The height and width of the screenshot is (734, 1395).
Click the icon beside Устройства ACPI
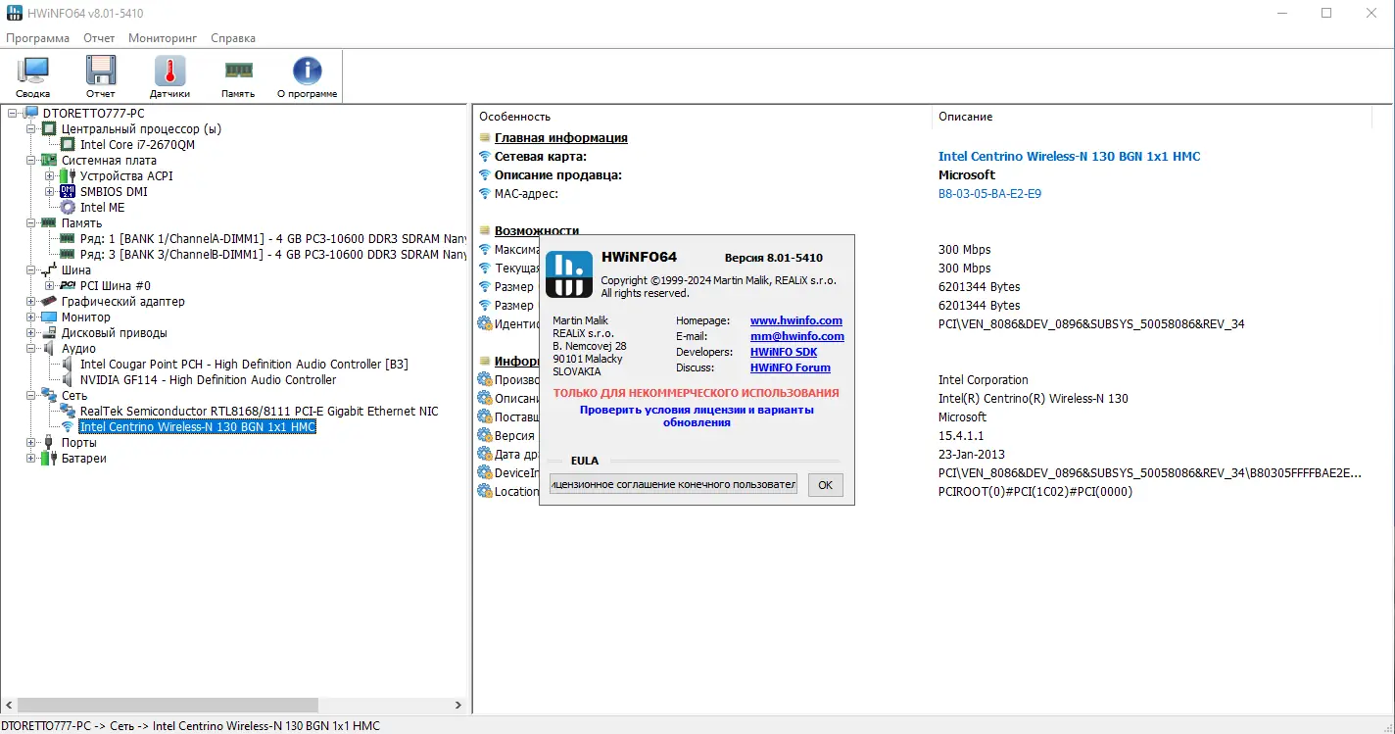point(69,175)
